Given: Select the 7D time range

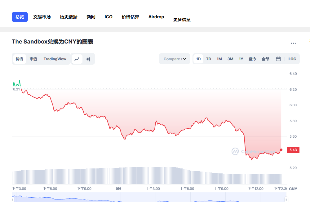Looking at the screenshot, I should point(209,59).
